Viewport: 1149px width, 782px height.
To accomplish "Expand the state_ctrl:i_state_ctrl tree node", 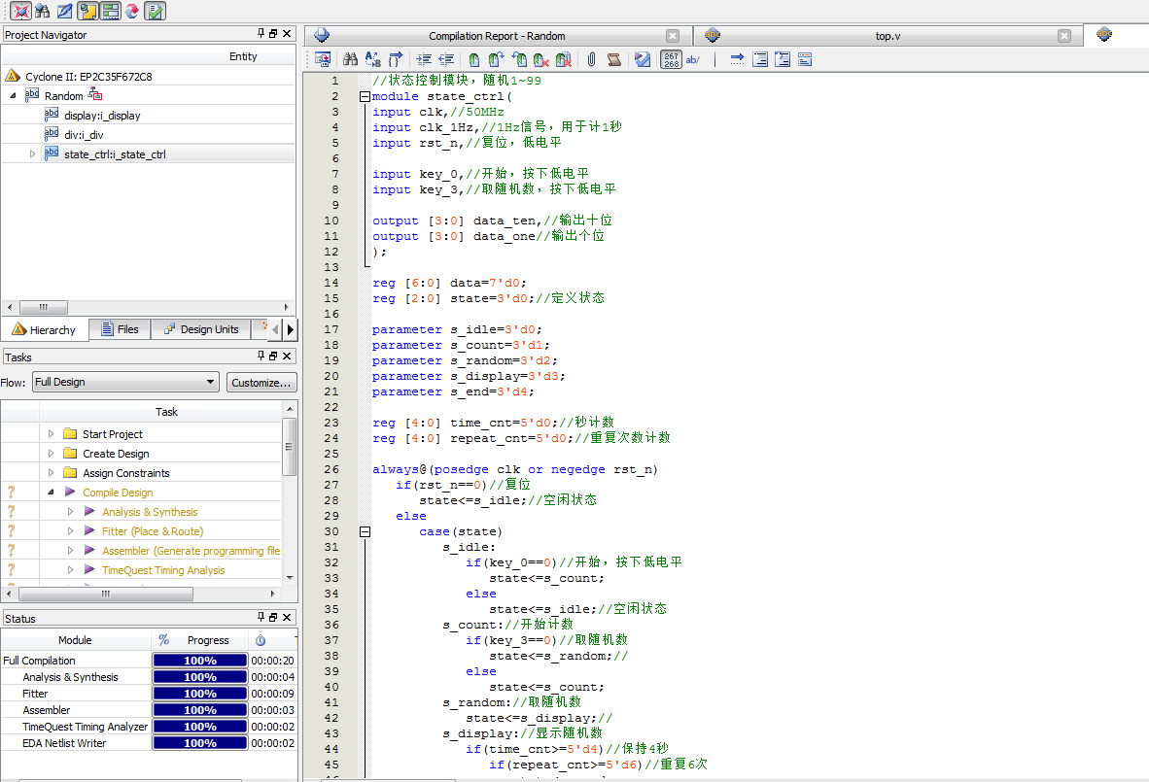I will tap(32, 153).
